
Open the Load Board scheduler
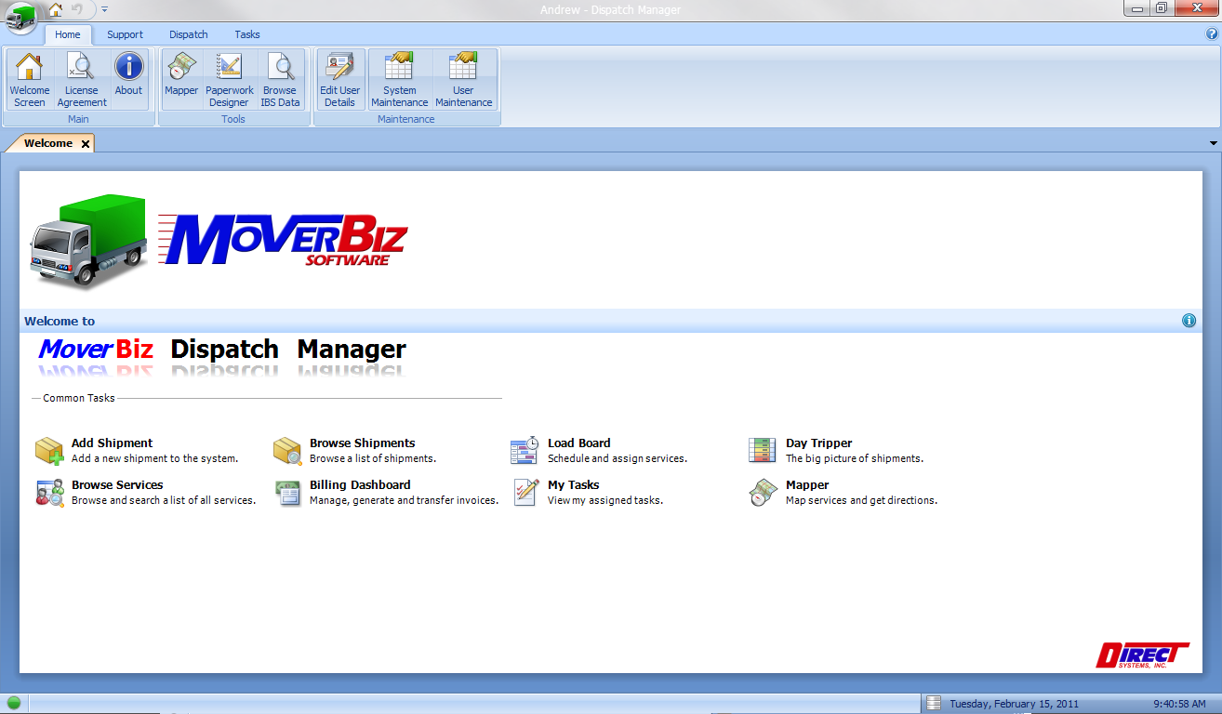[x=578, y=443]
